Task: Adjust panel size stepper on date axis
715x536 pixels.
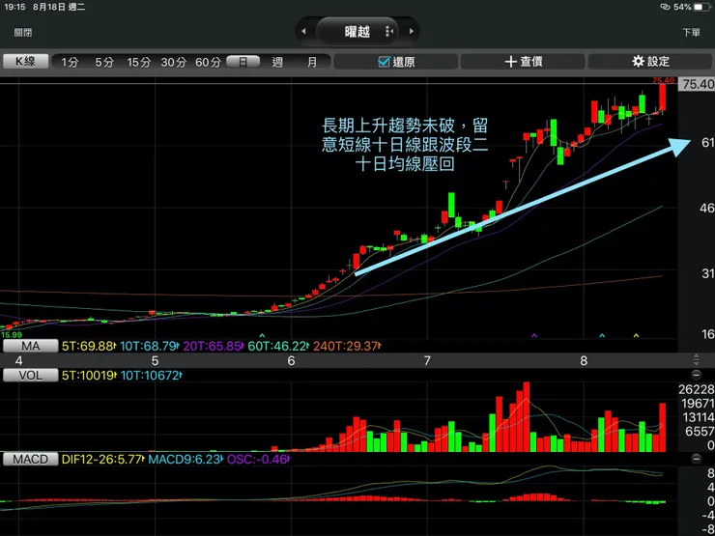Action: pos(696,360)
